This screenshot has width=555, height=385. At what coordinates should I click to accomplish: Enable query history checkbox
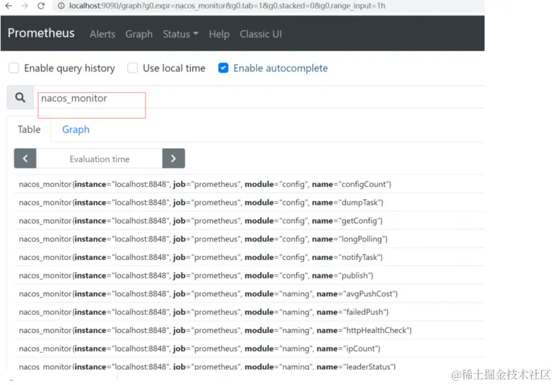[x=14, y=68]
